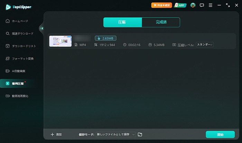Switch to the 完成済 tab
Screen dimensions: 242x143
click(x=161, y=22)
